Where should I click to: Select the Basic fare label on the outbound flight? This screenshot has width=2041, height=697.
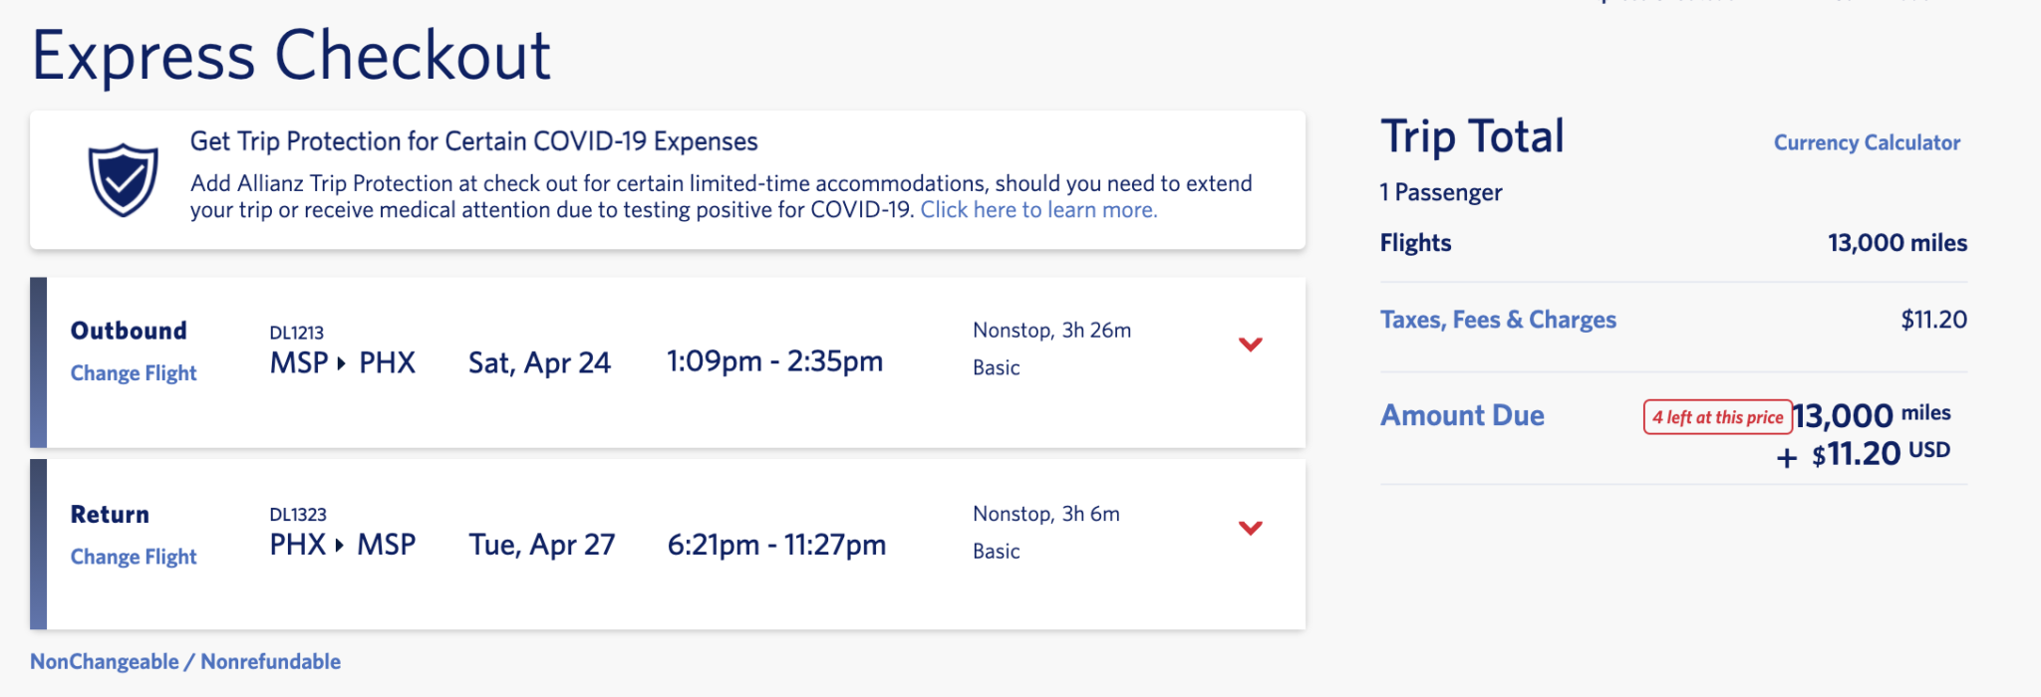[x=996, y=367]
